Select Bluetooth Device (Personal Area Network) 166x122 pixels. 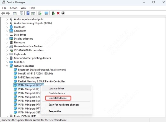(x=42, y=70)
